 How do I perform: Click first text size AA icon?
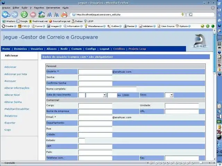tap(49, 15)
